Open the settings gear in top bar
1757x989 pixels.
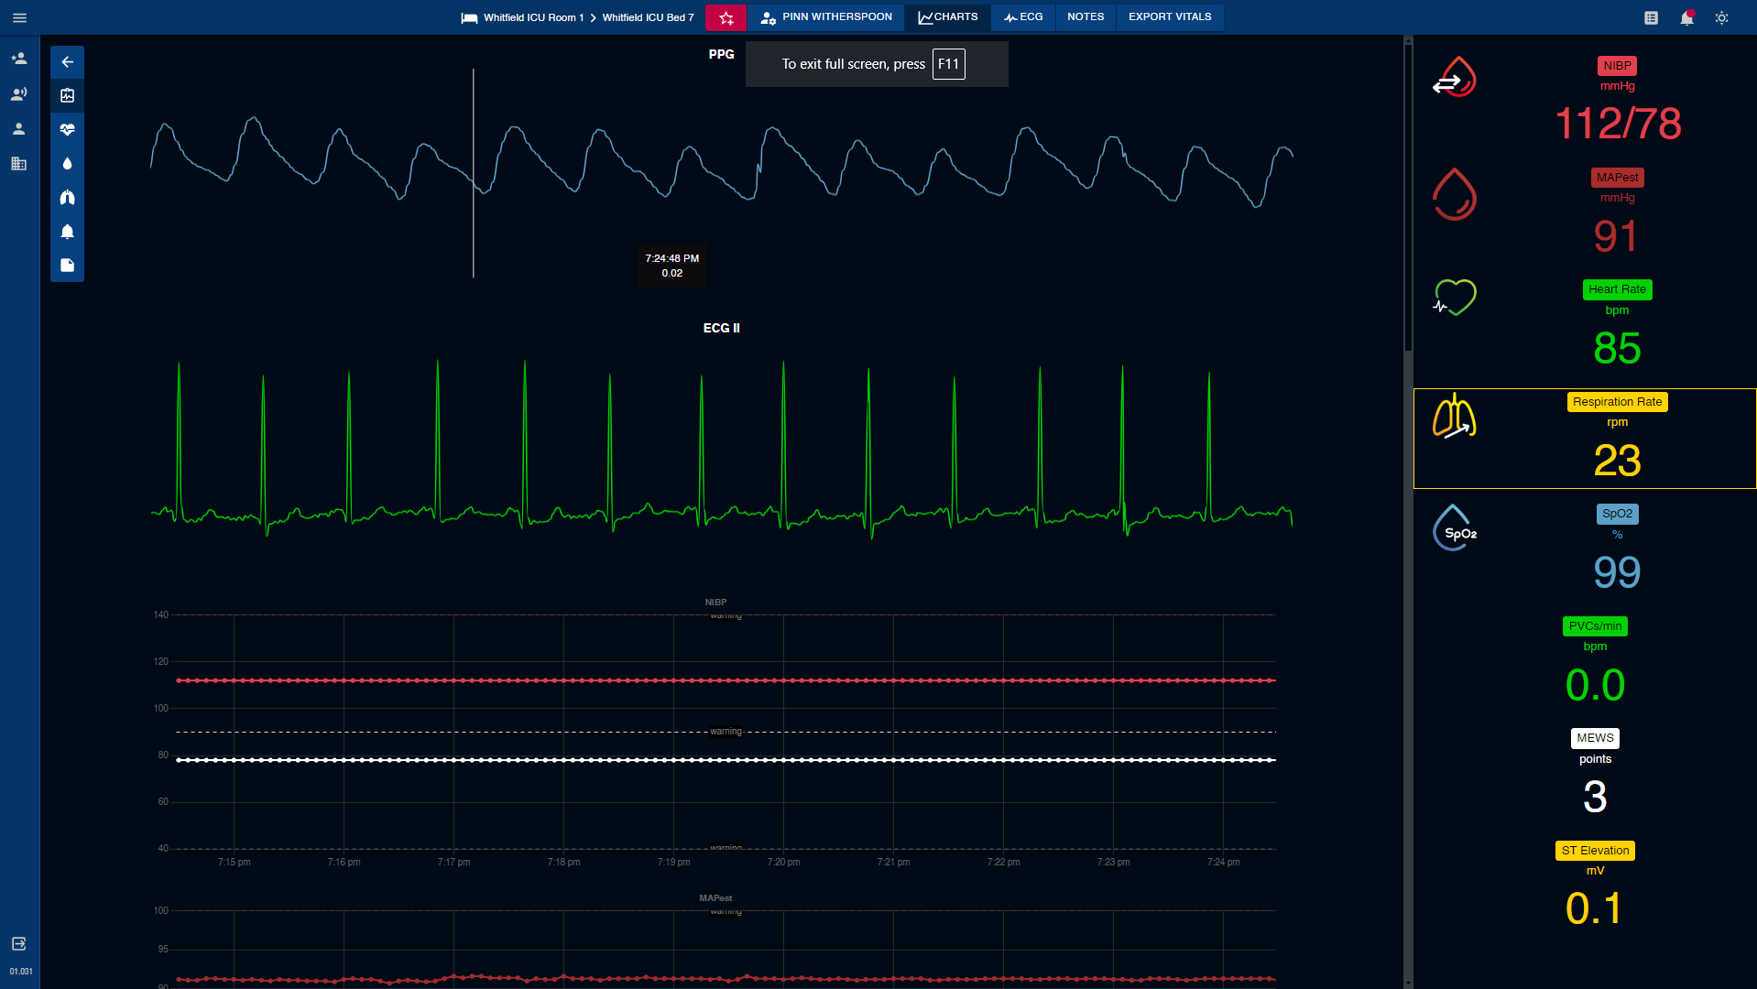click(1721, 17)
